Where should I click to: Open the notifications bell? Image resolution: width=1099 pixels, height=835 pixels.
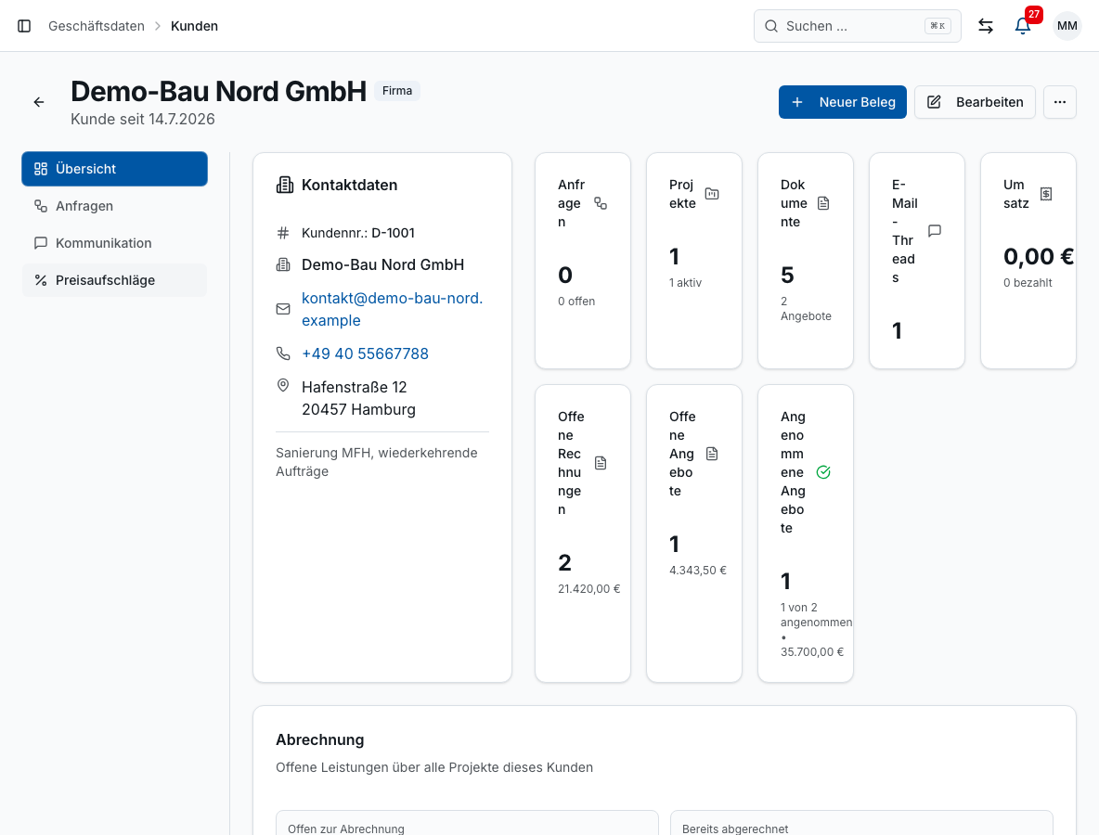click(x=1023, y=26)
